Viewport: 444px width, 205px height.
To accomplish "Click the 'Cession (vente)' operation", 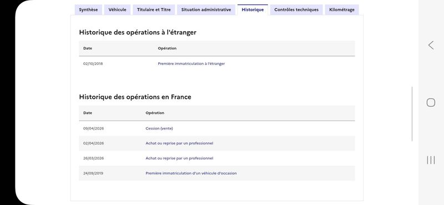I will coord(159,128).
